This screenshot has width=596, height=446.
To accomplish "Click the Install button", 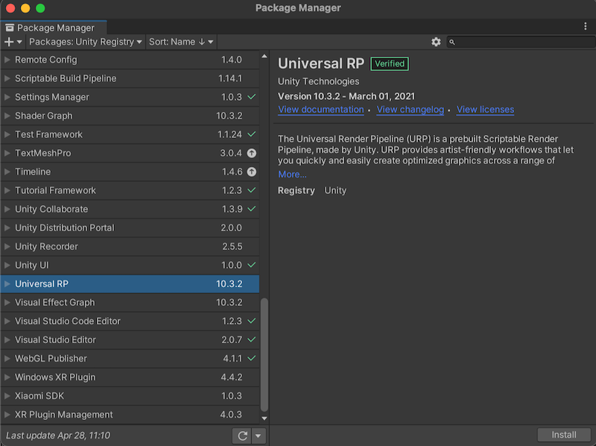I will [564, 434].
